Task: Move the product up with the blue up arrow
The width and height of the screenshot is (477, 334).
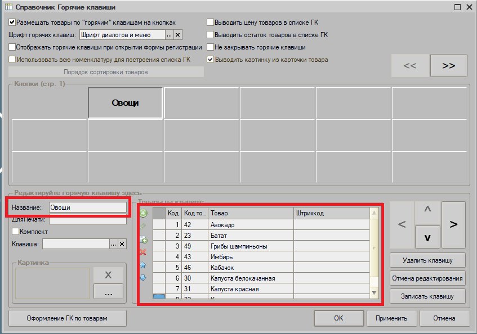Action: click(x=143, y=265)
